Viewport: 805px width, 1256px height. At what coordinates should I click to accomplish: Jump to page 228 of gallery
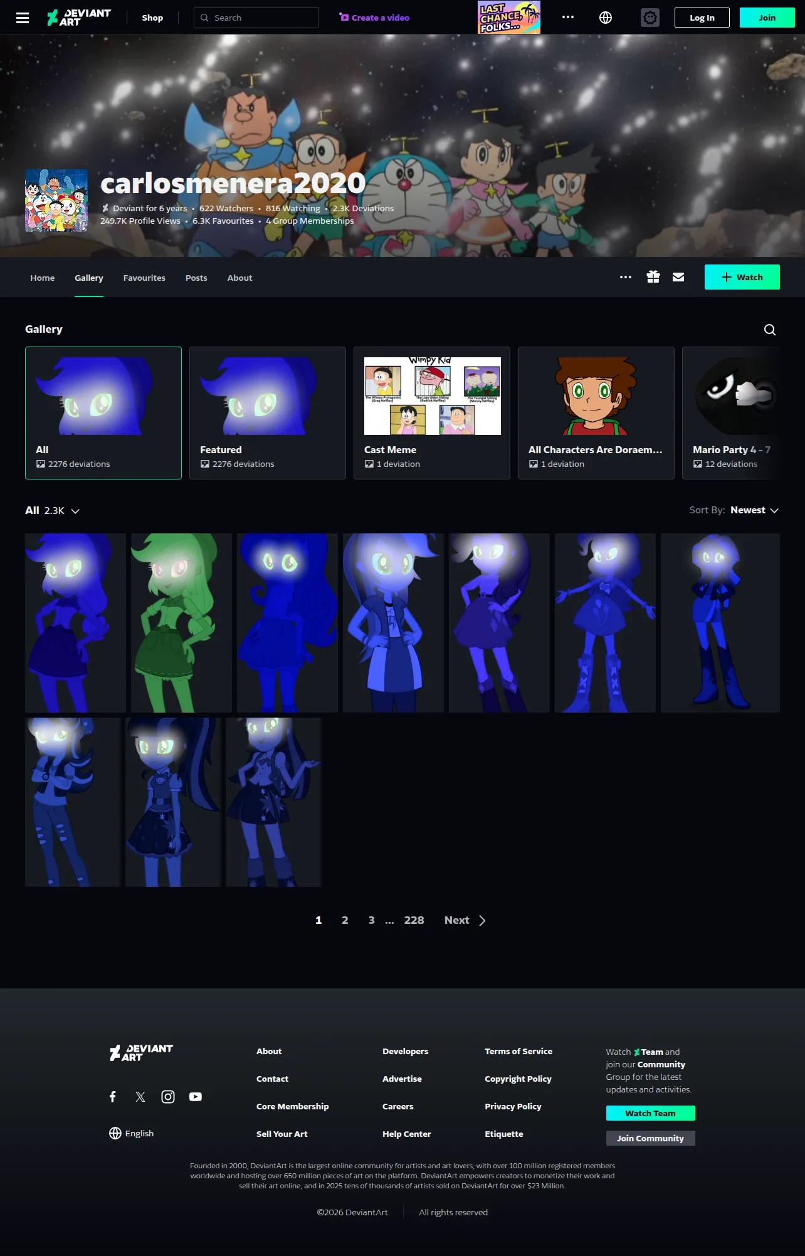[x=414, y=920]
